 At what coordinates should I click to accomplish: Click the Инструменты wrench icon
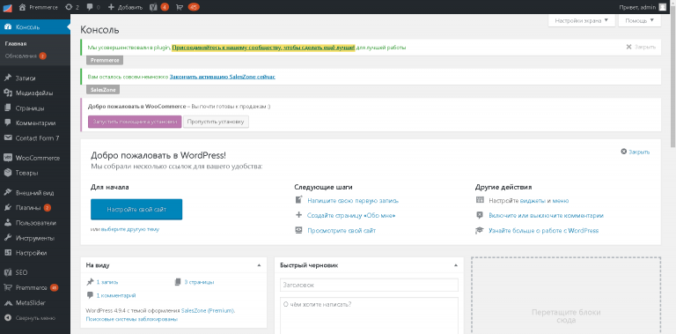click(7, 238)
